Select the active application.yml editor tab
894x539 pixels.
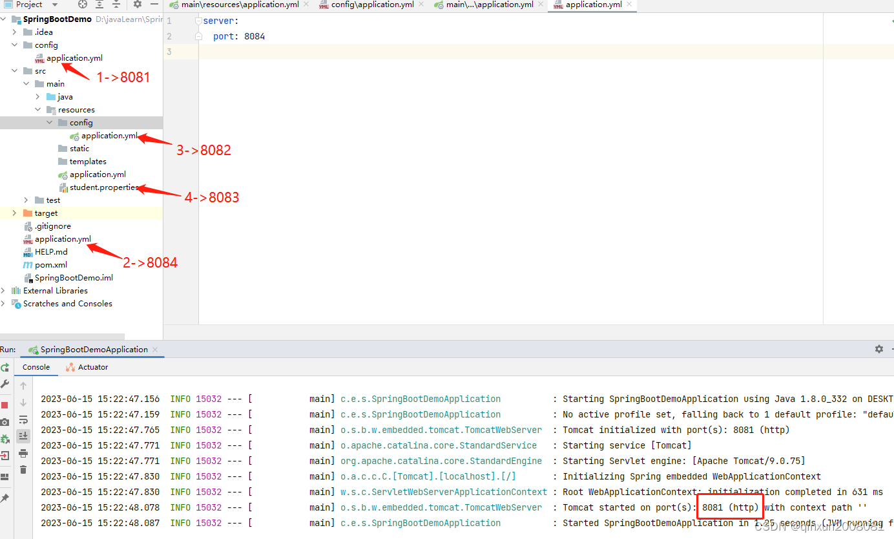[594, 5]
